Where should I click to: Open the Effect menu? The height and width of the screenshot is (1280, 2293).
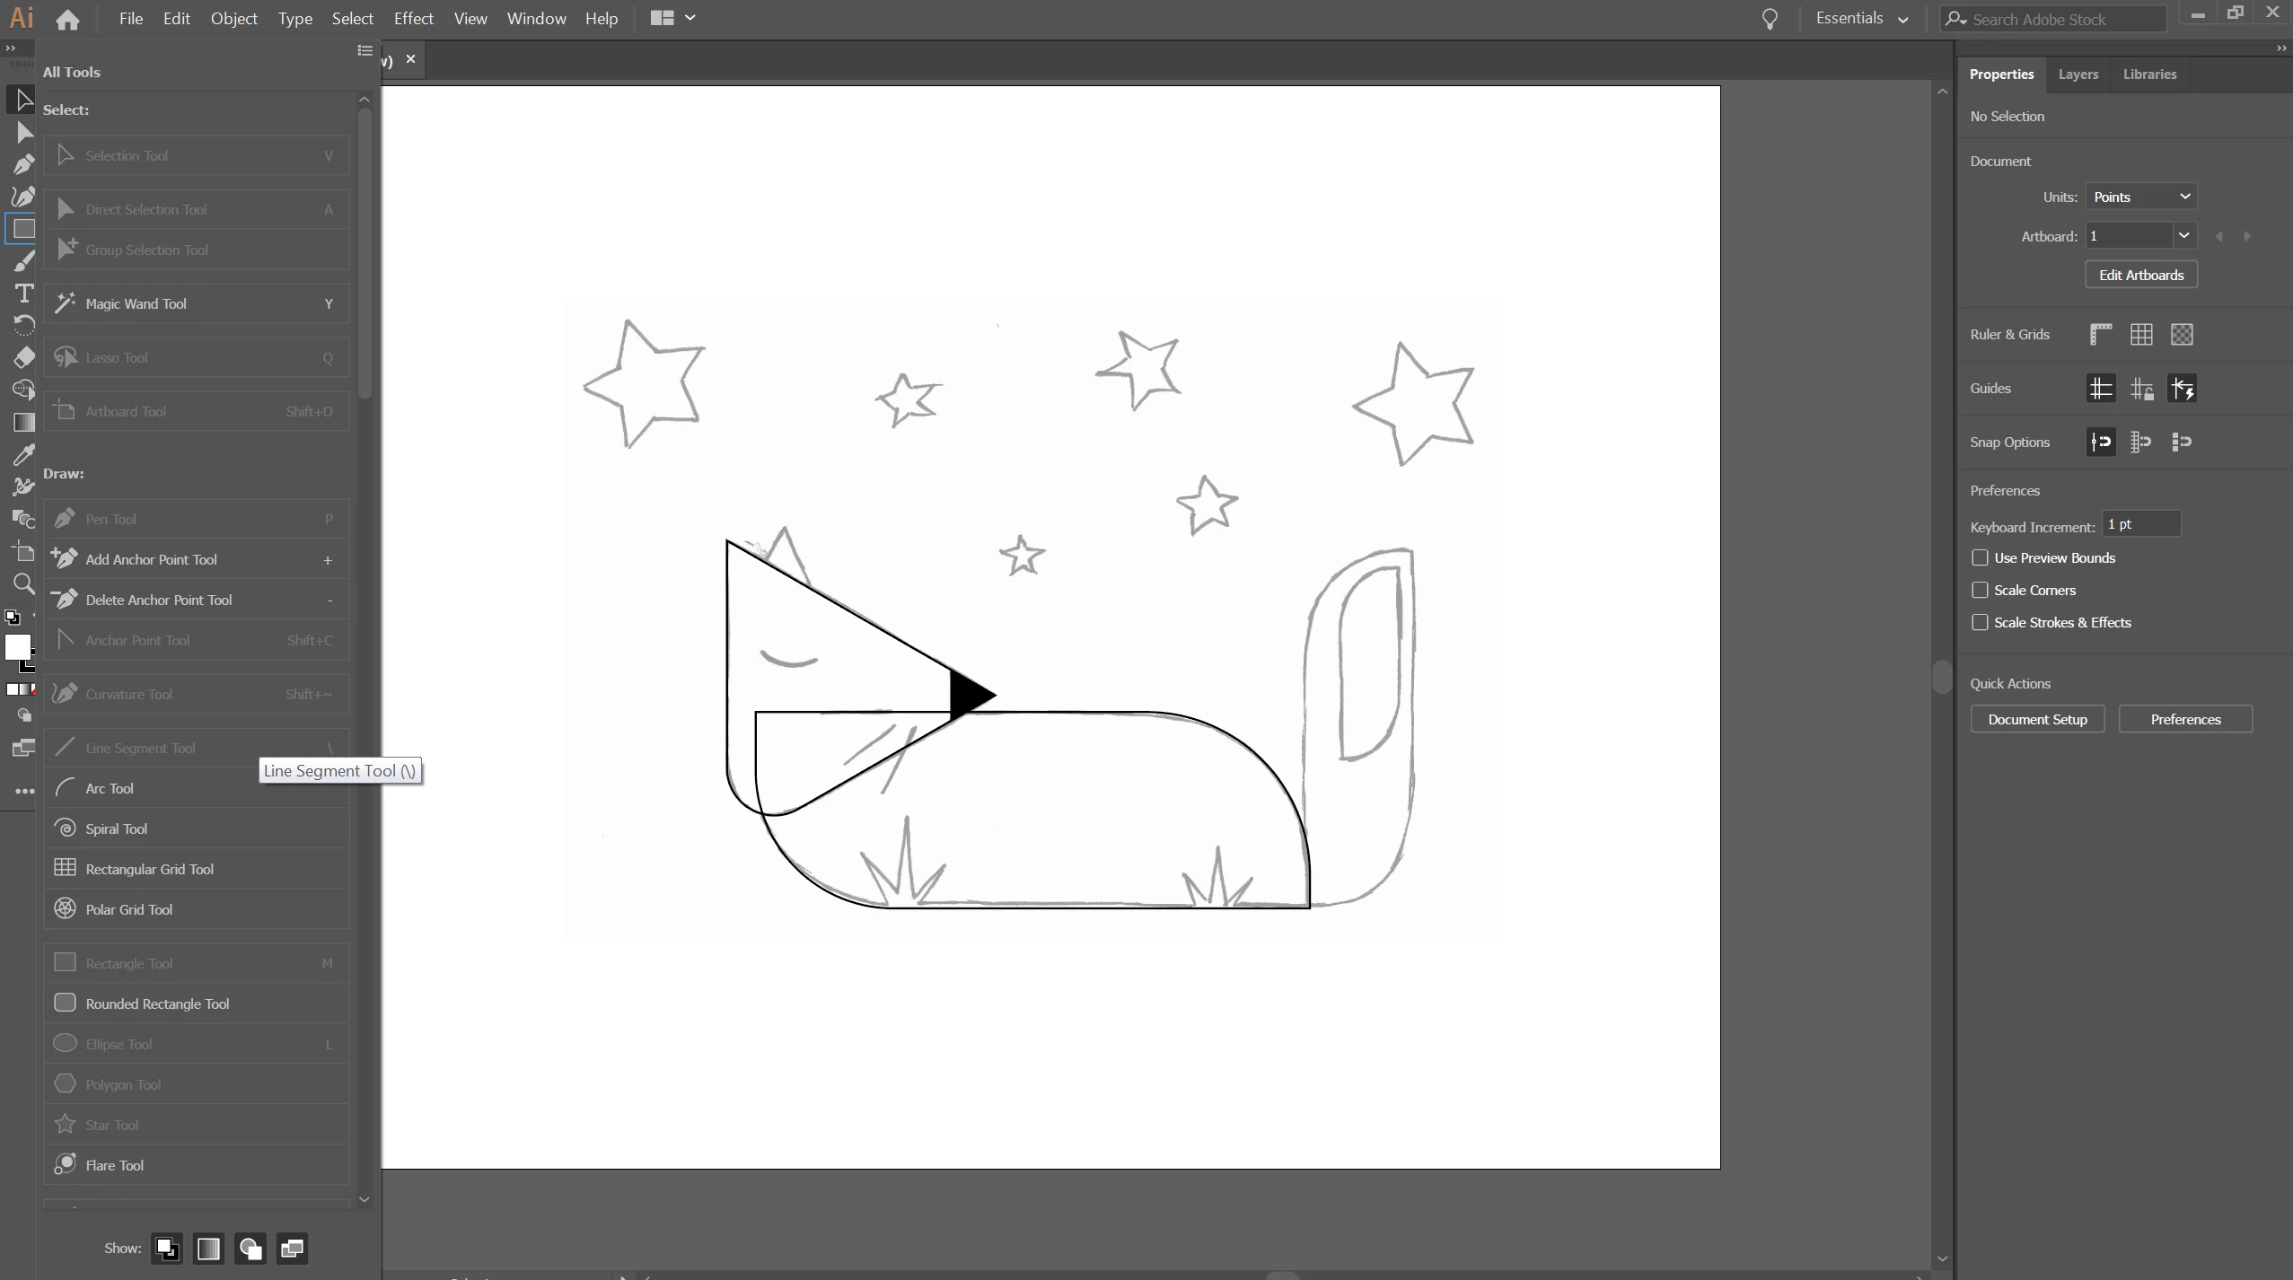(x=413, y=18)
